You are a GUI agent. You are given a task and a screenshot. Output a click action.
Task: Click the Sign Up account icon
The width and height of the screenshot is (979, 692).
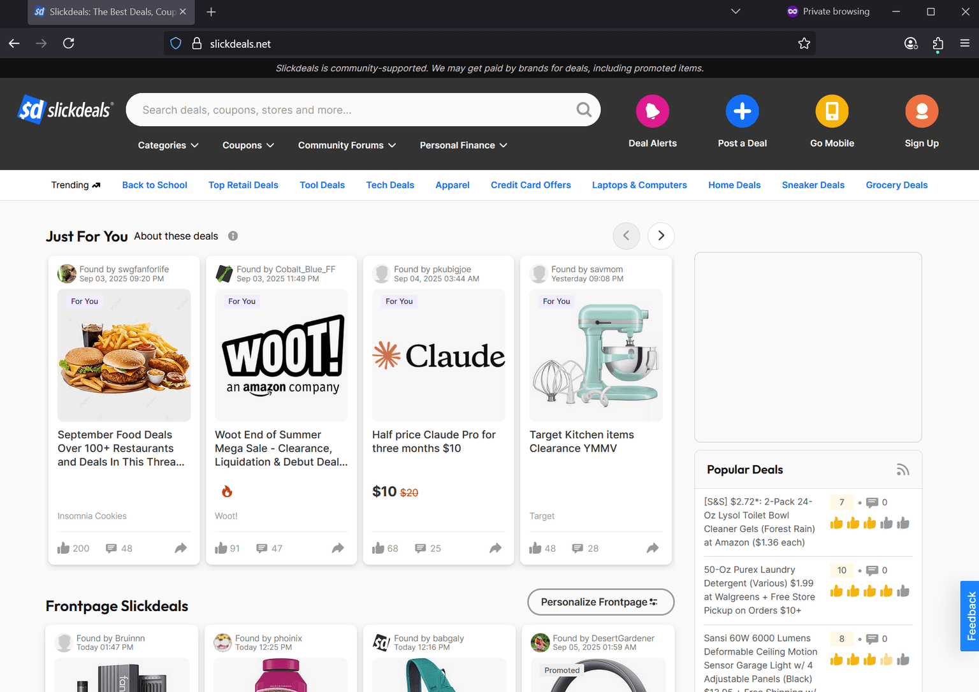(922, 111)
